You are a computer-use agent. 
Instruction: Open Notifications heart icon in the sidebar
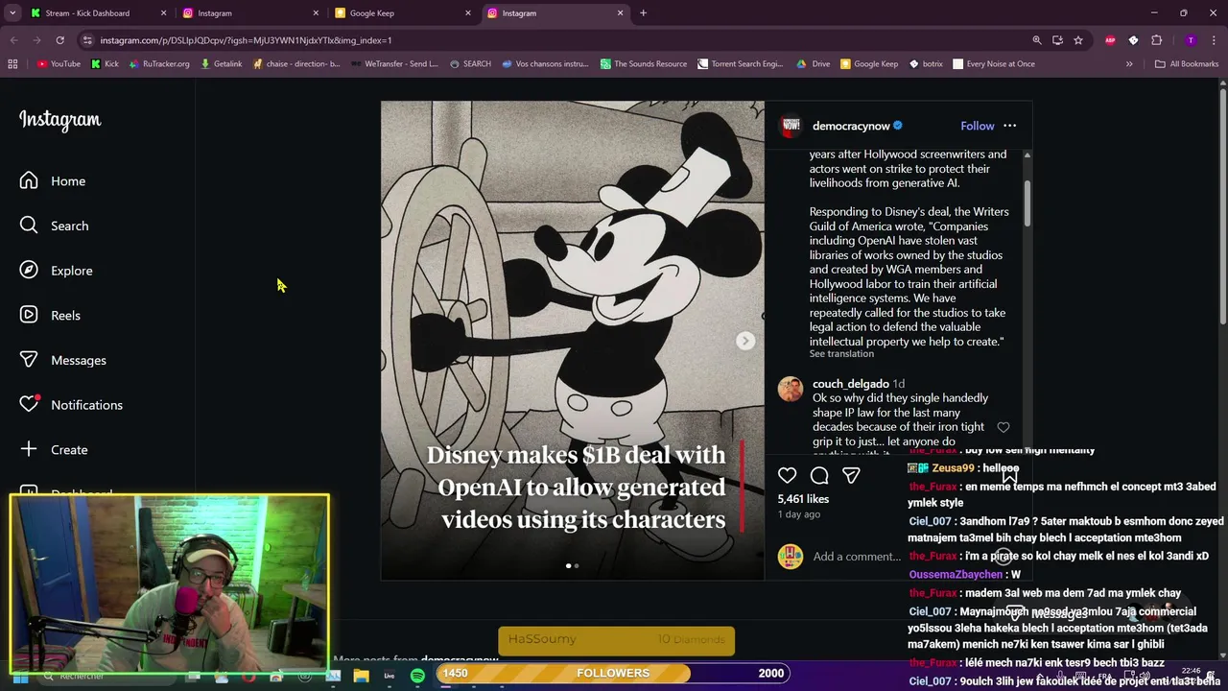pyautogui.click(x=29, y=404)
